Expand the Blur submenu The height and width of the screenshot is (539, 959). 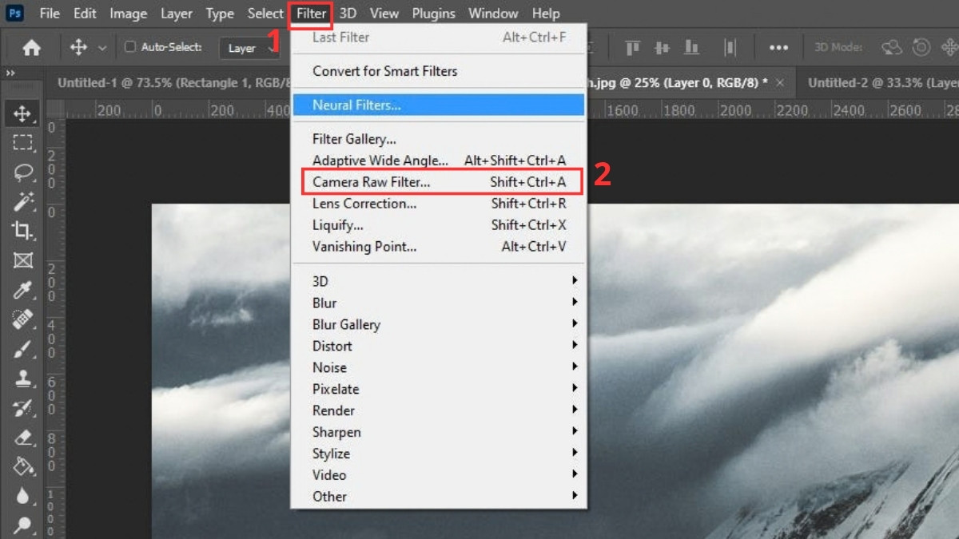point(439,303)
